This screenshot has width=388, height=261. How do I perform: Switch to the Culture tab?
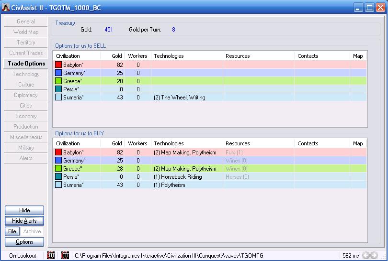click(26, 85)
